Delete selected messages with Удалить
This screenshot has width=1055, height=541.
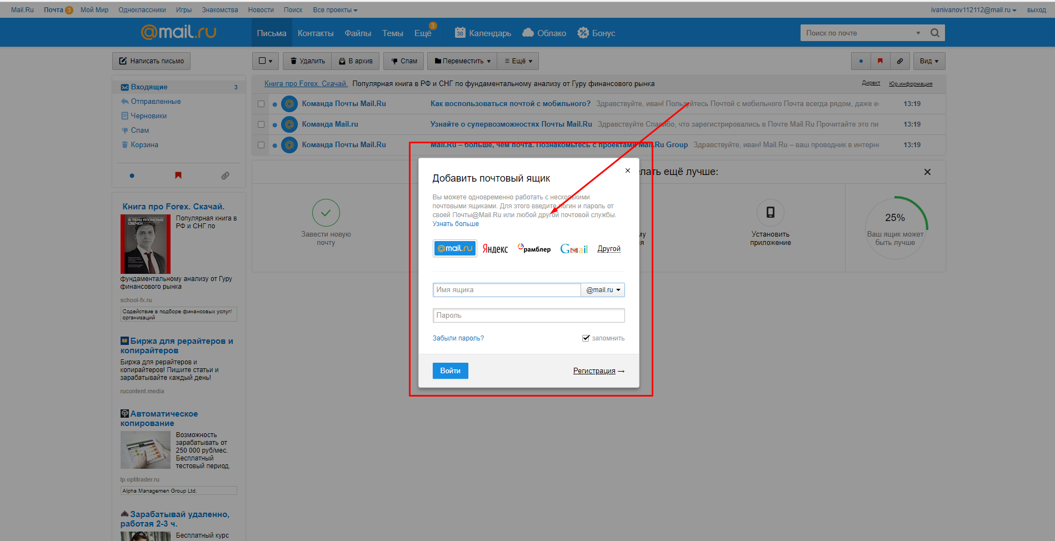point(307,61)
